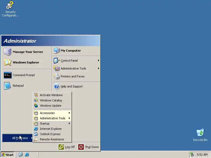Click the Manage Your Server icon
211x158 pixels.
tap(7, 52)
